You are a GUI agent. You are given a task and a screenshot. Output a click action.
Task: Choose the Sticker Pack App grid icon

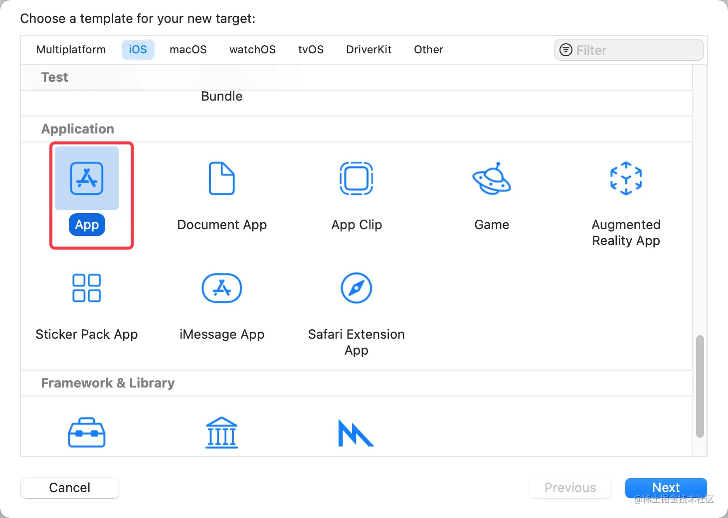click(87, 288)
